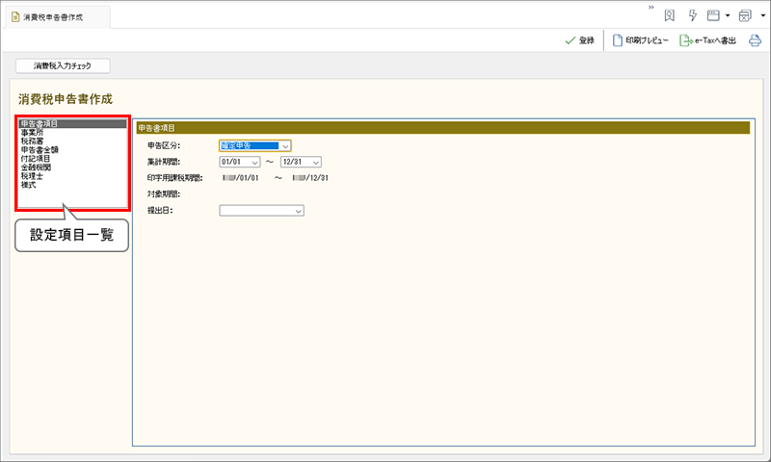771x462 pixels.
Task: Click the printer icon in the toolbar
Action: [756, 40]
